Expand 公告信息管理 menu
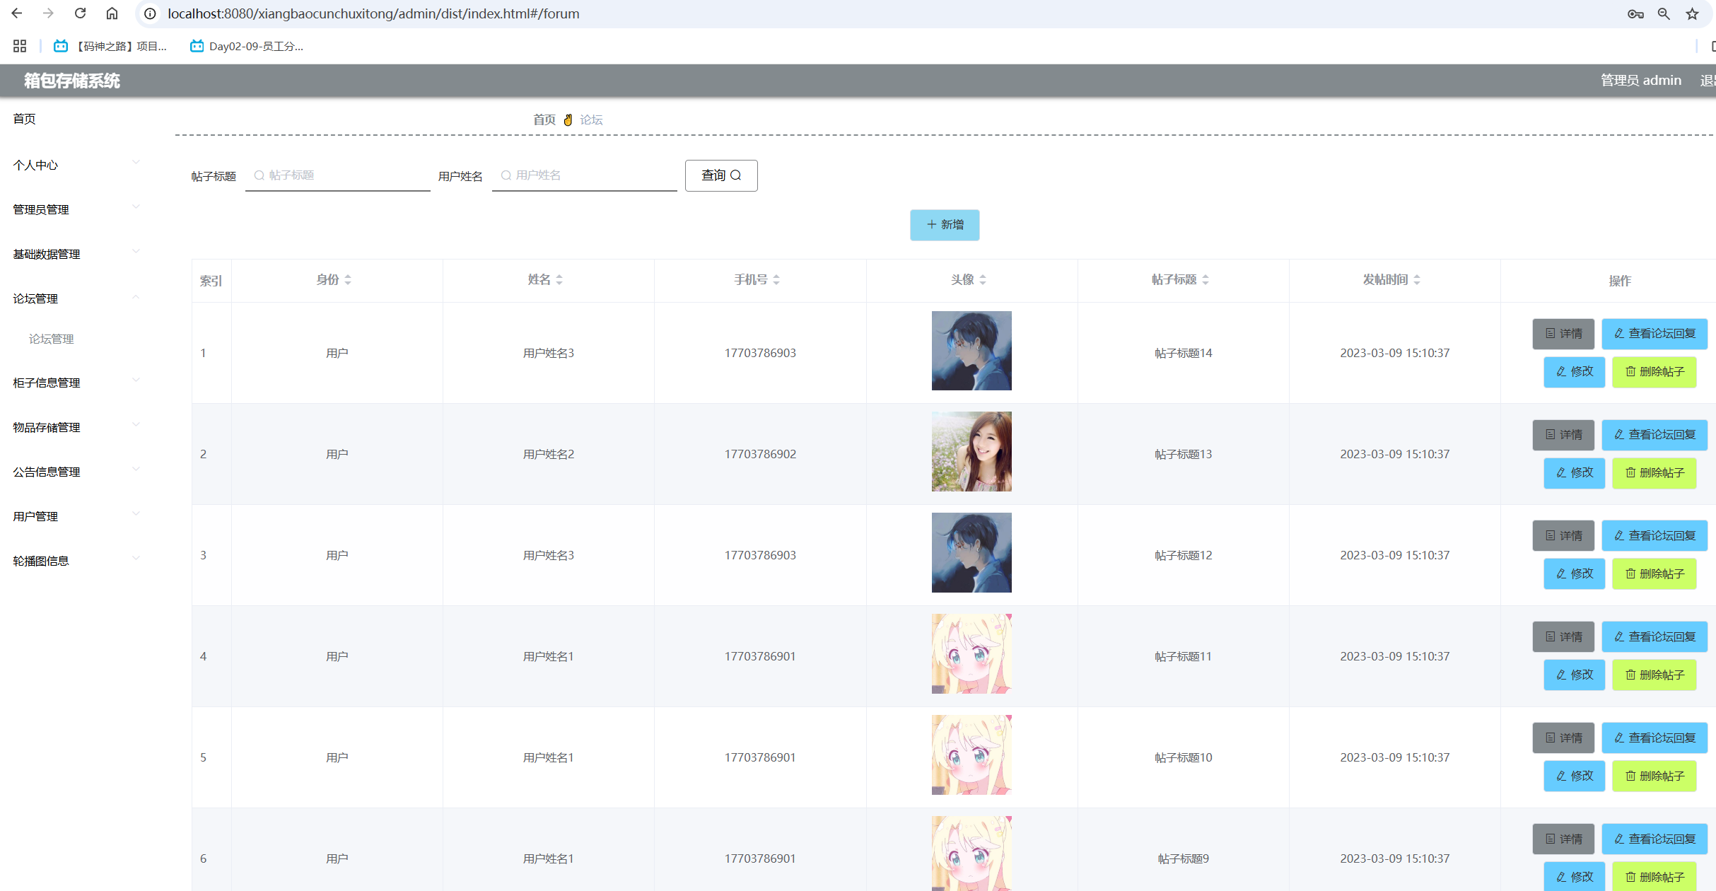The height and width of the screenshot is (891, 1716). [76, 472]
